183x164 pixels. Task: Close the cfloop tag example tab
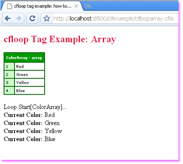[x=76, y=6]
